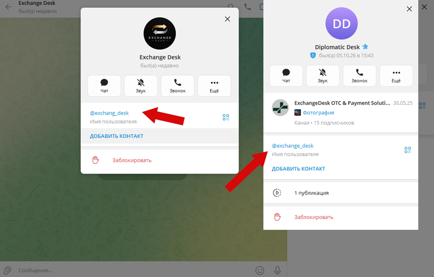Click Exchange Desk title in chat header
This screenshot has width=434, height=277.
pos(37,3)
